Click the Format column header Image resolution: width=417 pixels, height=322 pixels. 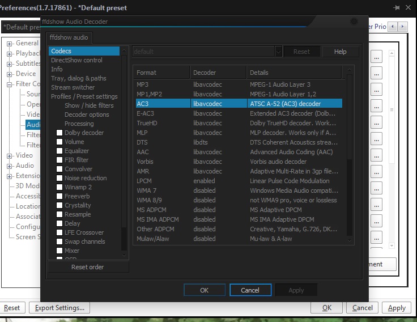coord(161,73)
